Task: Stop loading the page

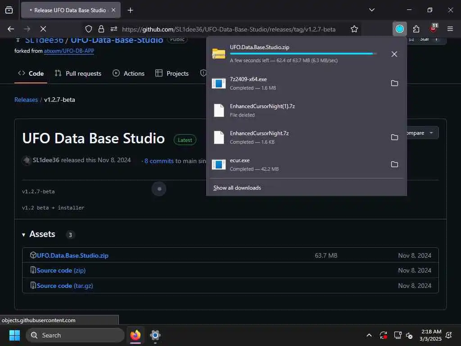Action: [43, 29]
